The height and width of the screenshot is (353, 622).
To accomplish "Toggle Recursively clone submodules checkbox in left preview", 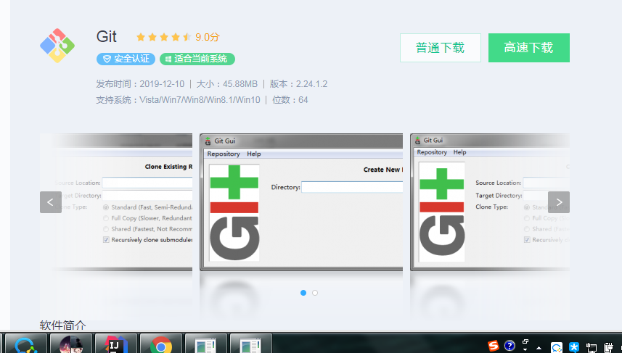I will click(106, 240).
